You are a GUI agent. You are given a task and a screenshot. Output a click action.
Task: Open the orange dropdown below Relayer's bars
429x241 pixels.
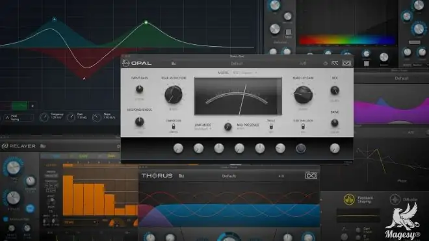80,222
